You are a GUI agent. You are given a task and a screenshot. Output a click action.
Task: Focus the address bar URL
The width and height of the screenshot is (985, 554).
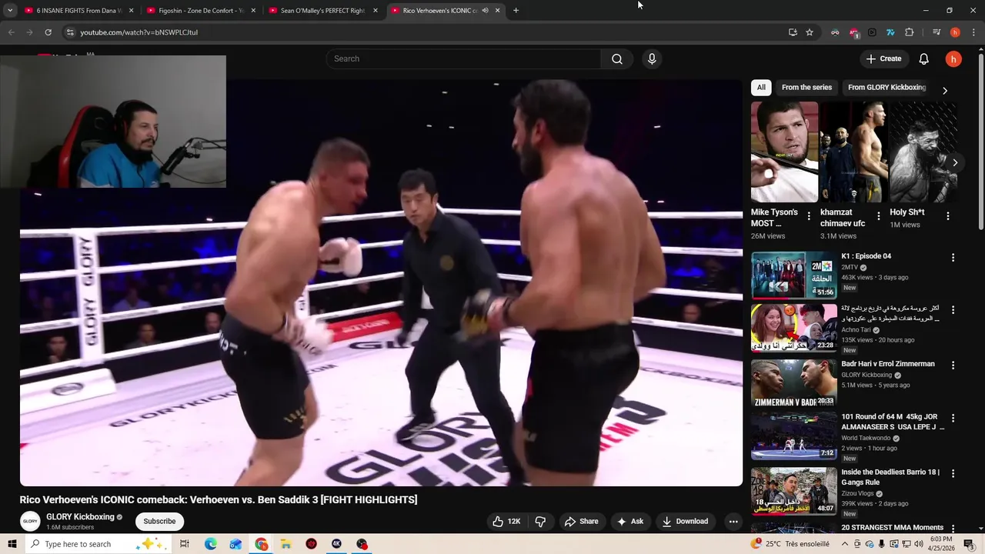[139, 32]
